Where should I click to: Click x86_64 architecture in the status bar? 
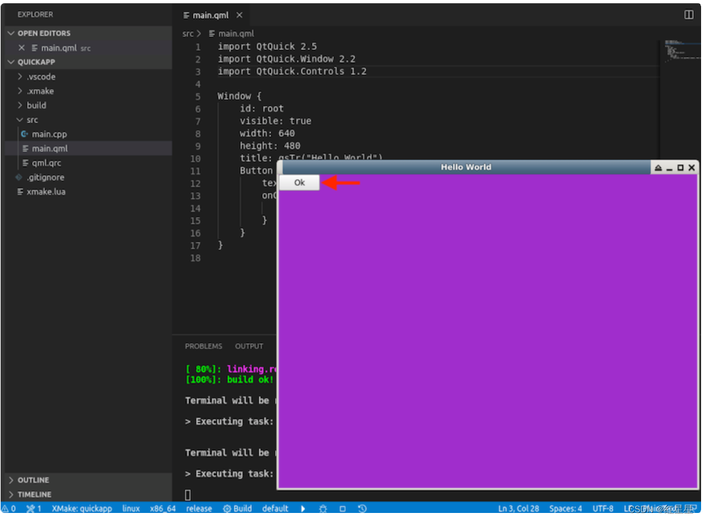coord(162,508)
